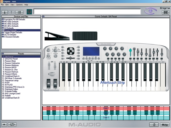Select preset 19: Rebirth
Viewport: 171px width, 128px height.
click(6, 96)
